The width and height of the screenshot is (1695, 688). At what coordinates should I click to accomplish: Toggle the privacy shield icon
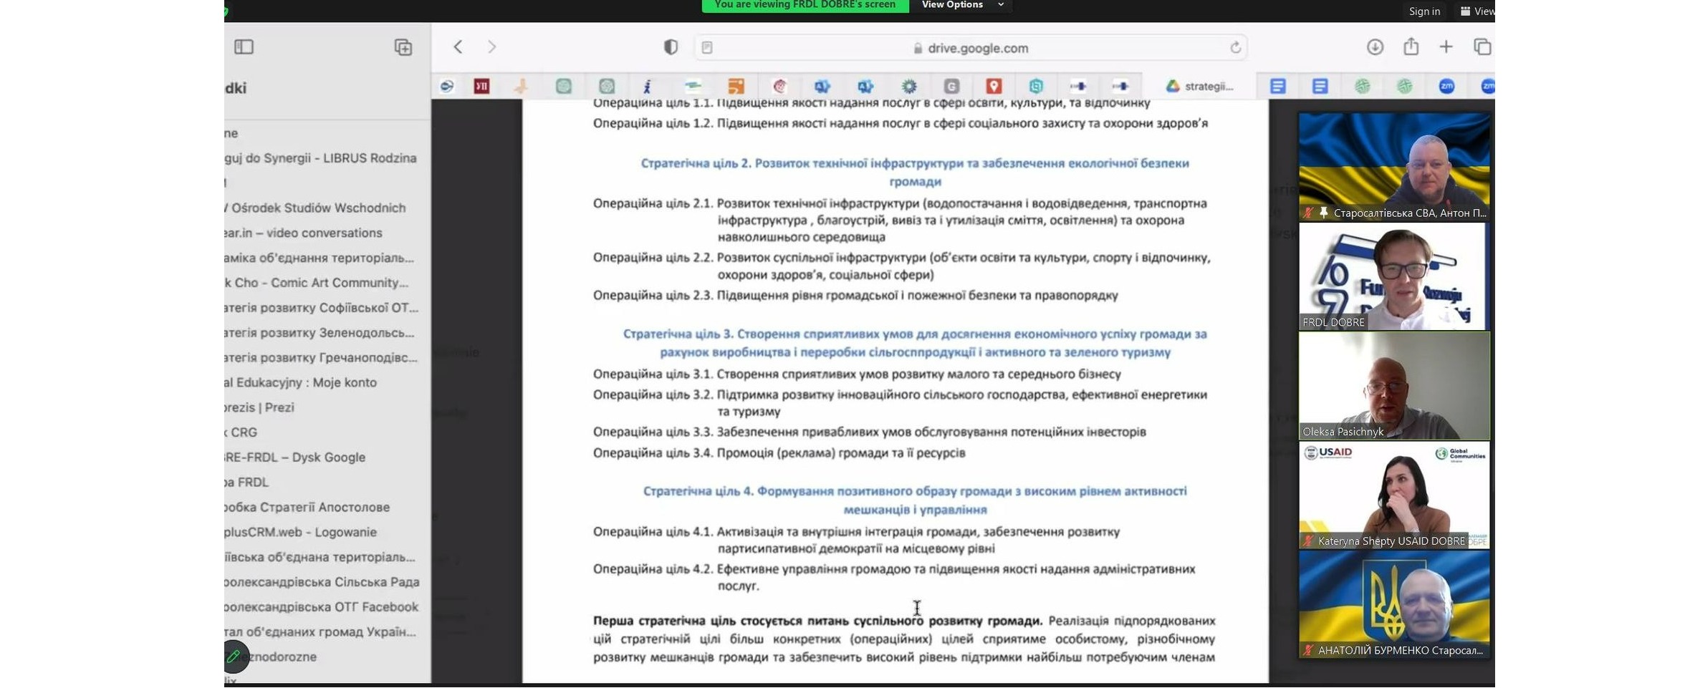tap(671, 47)
